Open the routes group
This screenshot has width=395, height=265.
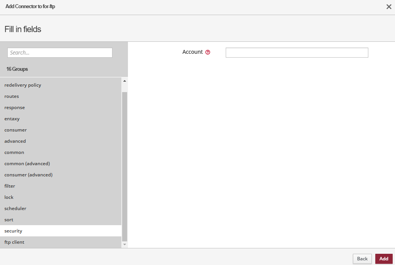[12, 96]
